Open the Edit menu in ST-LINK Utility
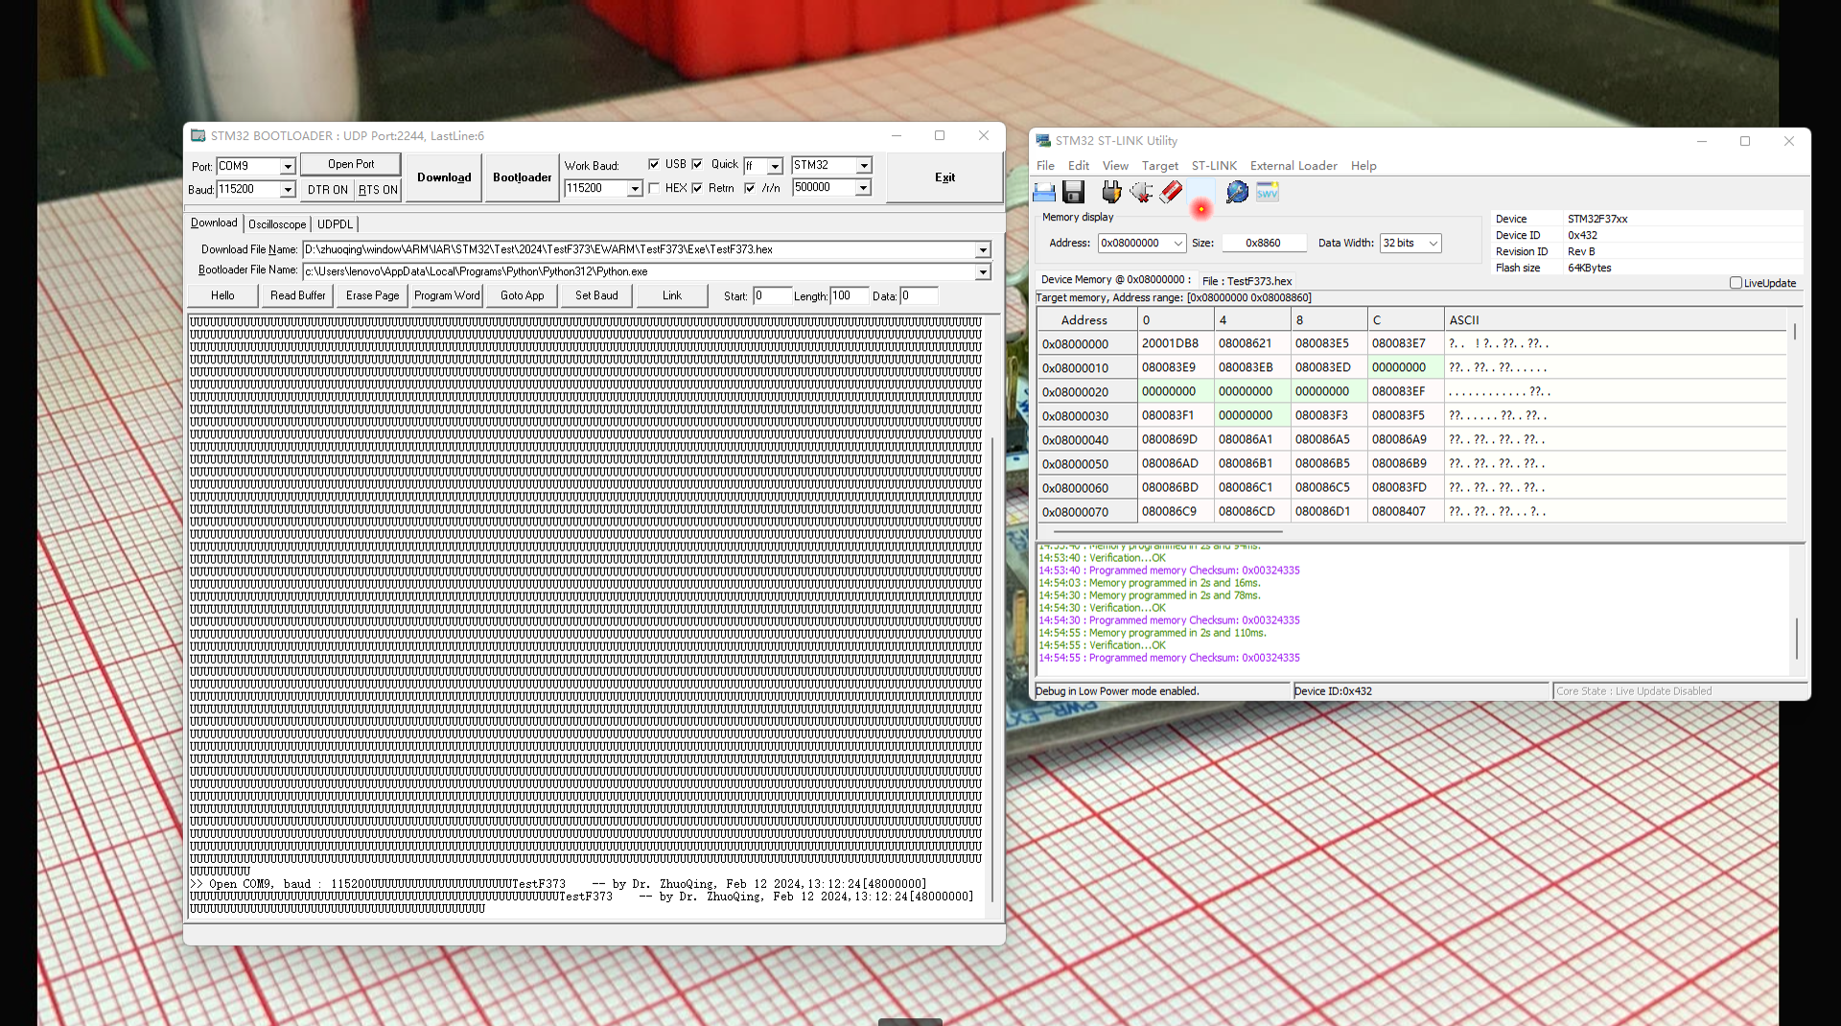 [1079, 166]
